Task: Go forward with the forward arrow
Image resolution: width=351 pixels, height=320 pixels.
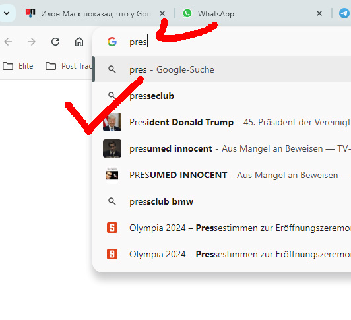Action: (x=32, y=42)
